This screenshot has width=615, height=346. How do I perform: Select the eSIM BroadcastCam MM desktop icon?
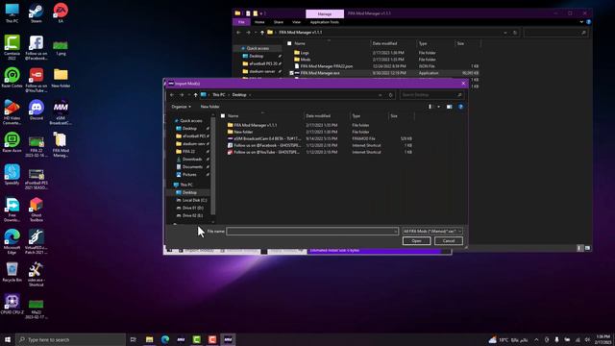click(x=61, y=112)
